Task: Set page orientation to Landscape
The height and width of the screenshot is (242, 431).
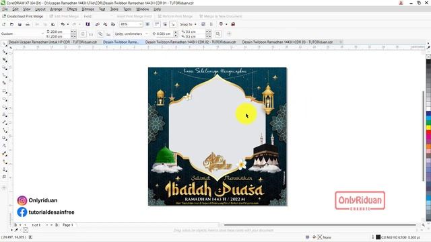Action: click(x=91, y=34)
